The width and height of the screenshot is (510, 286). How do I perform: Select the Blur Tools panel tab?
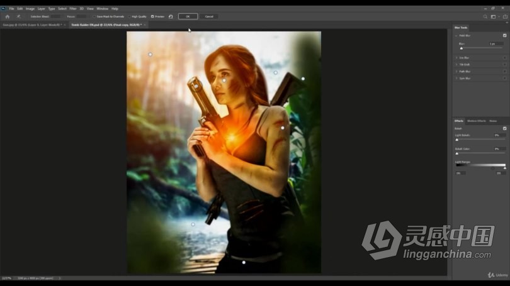pyautogui.click(x=461, y=28)
